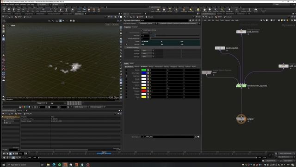Enable the Pressure guide checkbox

[x=126, y=91]
